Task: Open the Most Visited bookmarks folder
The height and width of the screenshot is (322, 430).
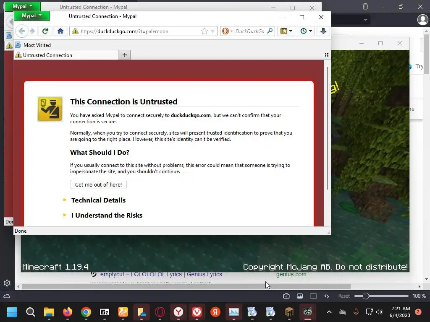Action: tap(33, 45)
